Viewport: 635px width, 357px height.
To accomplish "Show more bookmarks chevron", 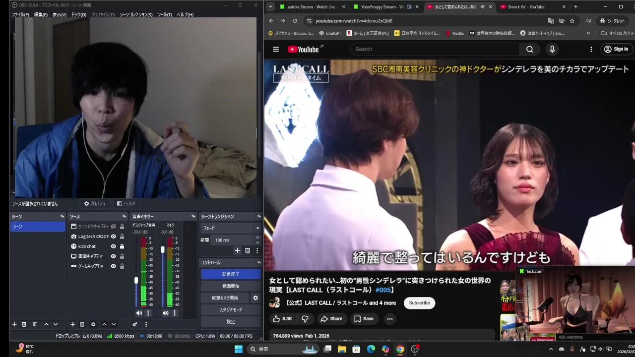I will pyautogui.click(x=588, y=33).
